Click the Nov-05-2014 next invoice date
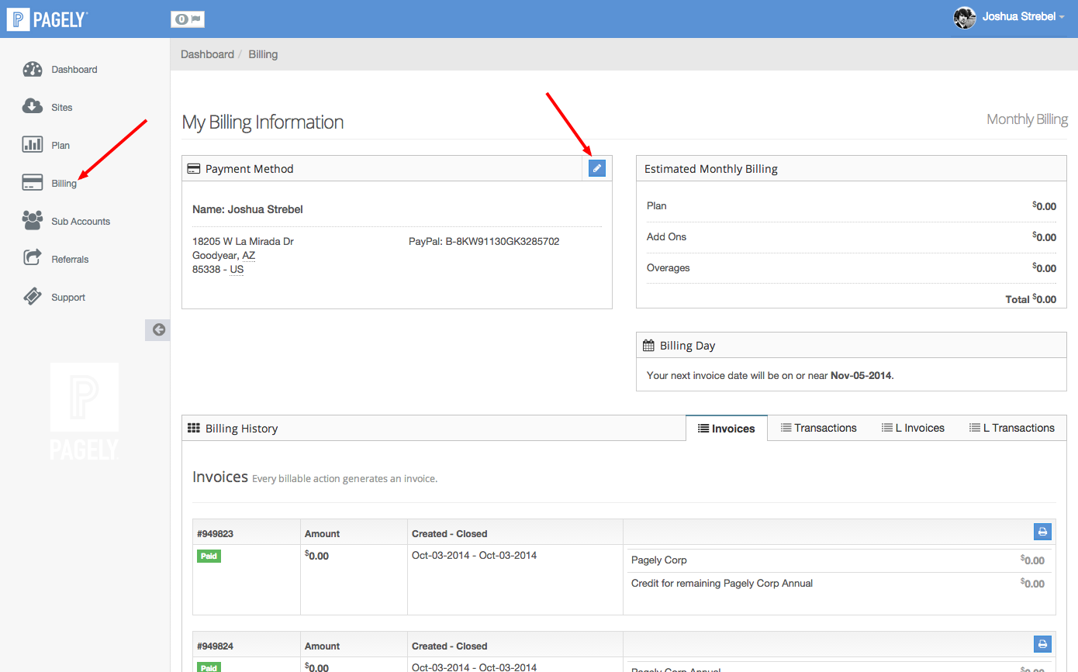1078x672 pixels. [x=861, y=376]
